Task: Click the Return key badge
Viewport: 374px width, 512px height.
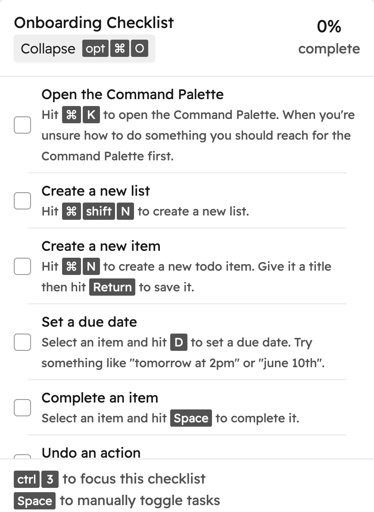Action: click(112, 287)
